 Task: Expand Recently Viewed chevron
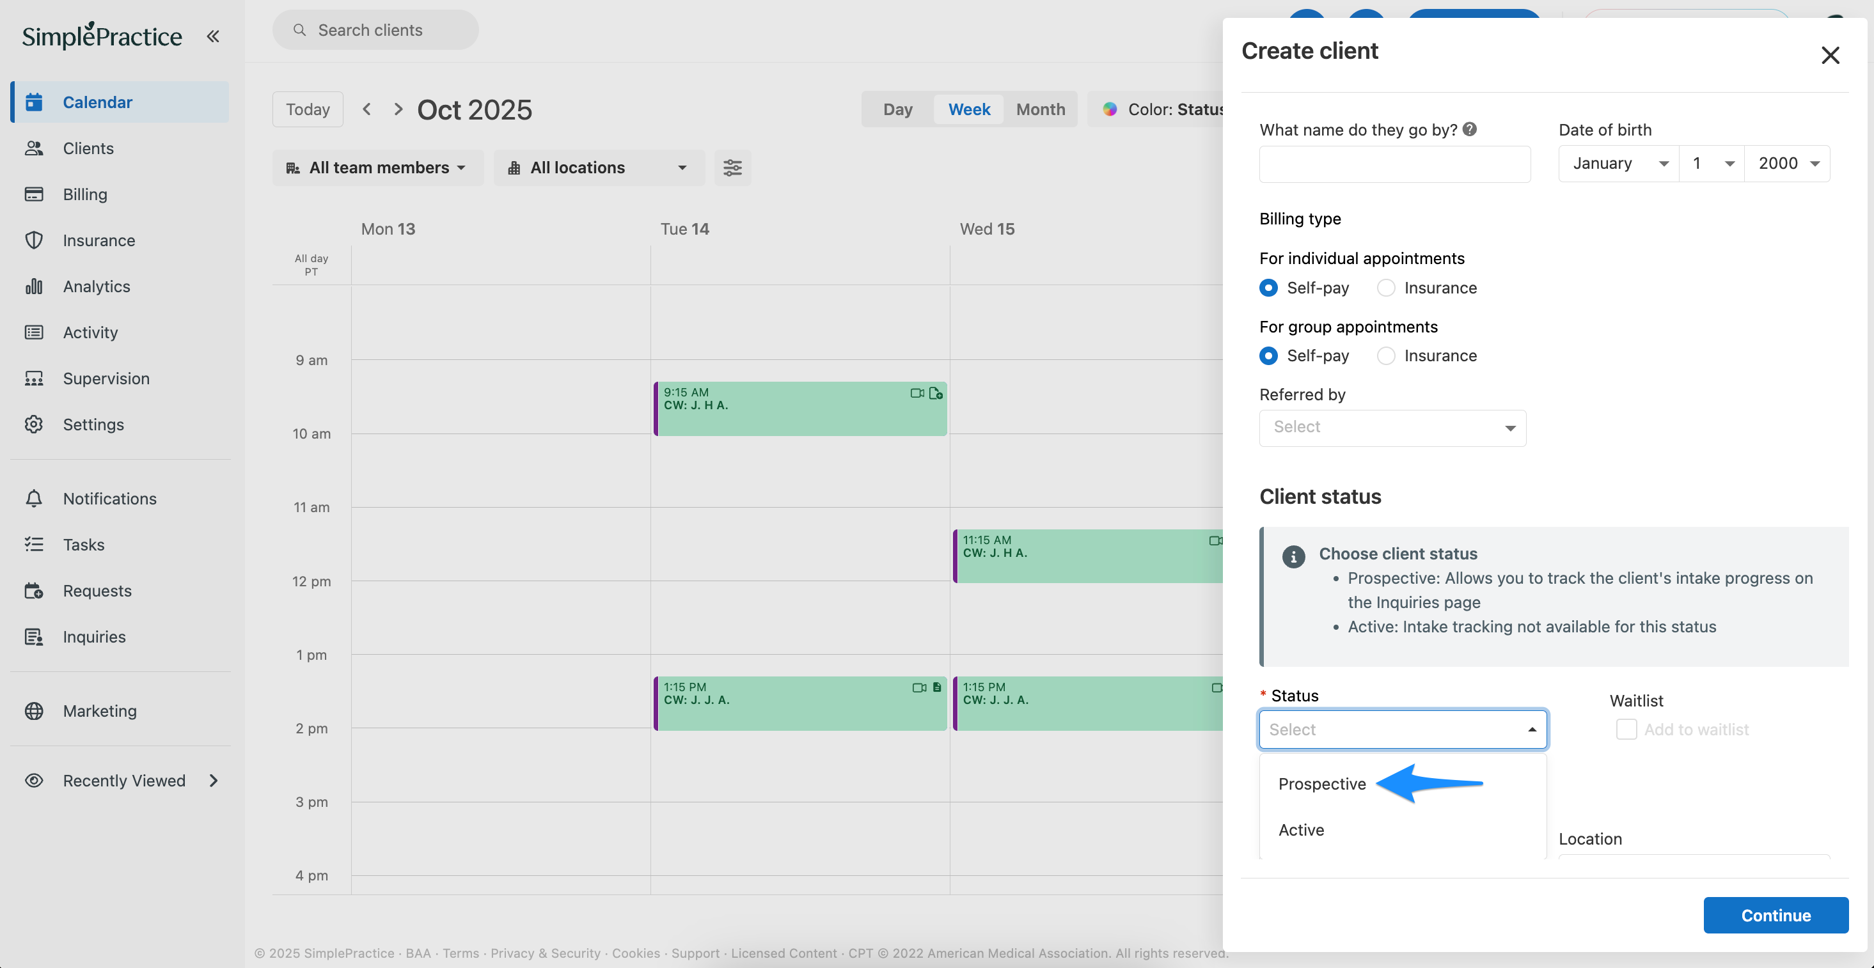[213, 781]
